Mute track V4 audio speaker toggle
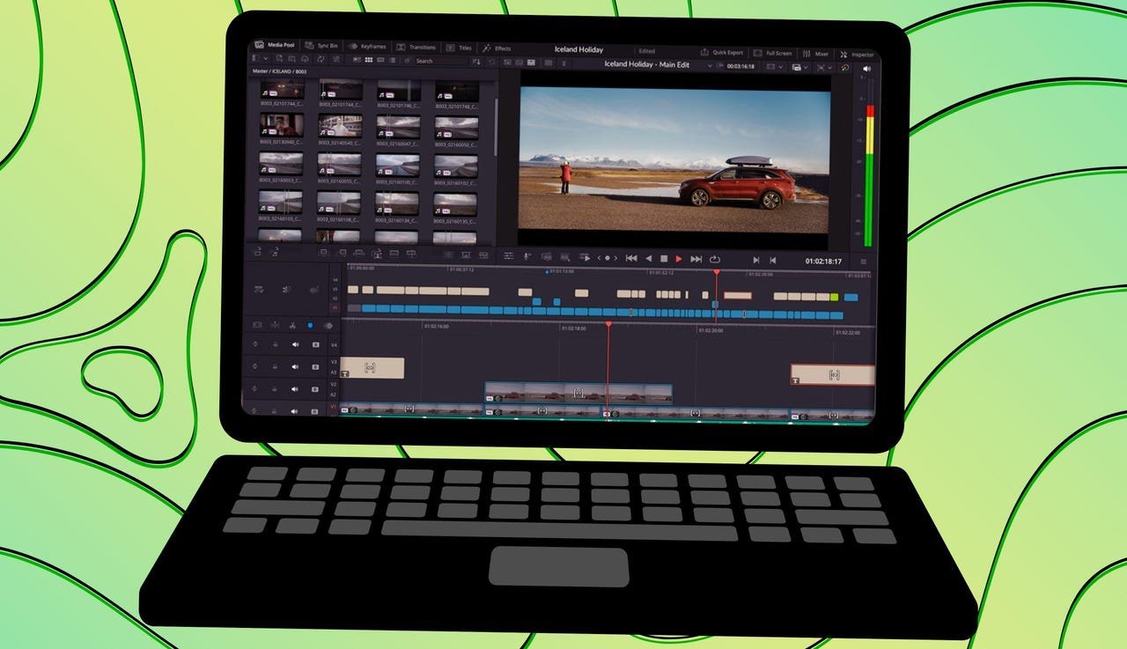1127x649 pixels. (295, 344)
